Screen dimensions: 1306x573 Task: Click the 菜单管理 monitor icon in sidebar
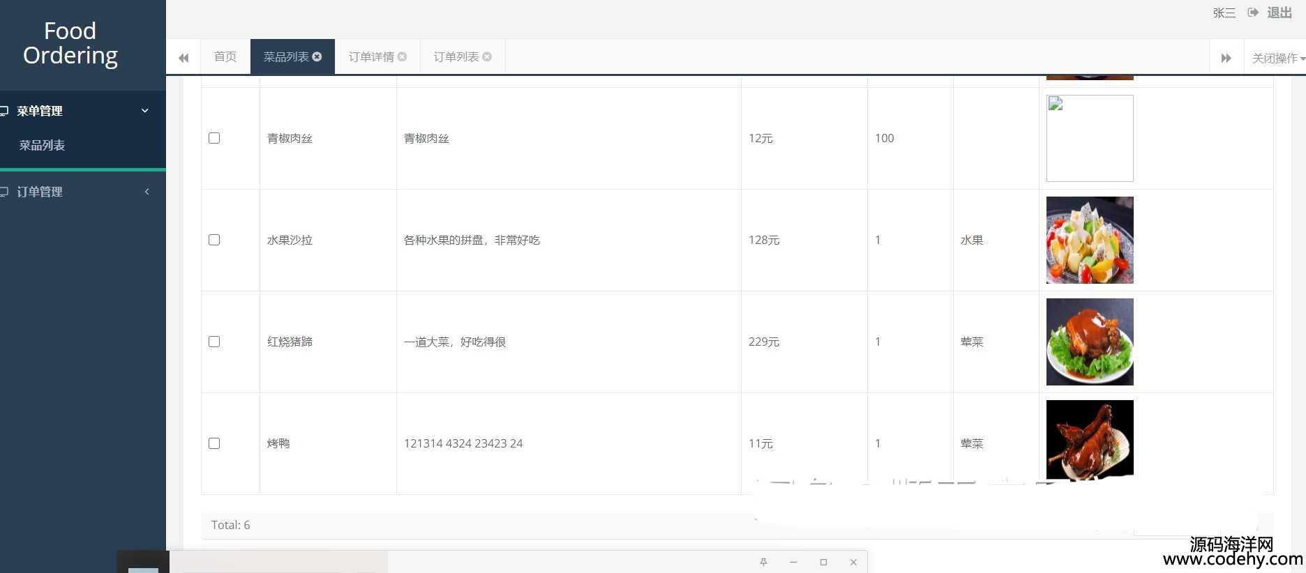(4, 111)
